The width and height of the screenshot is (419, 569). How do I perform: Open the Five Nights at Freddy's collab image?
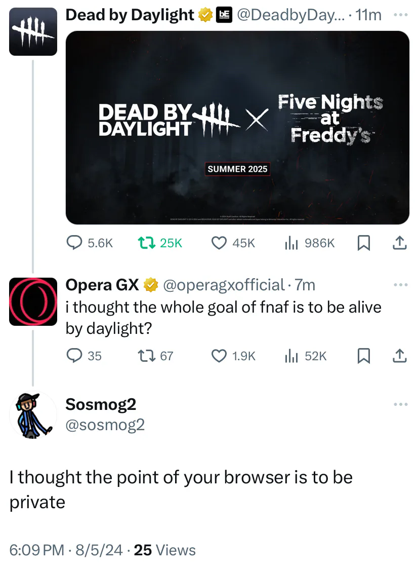point(237,128)
